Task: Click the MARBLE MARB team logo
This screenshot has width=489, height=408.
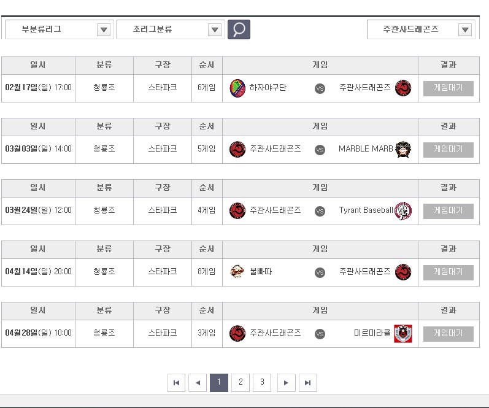Action: (403, 149)
